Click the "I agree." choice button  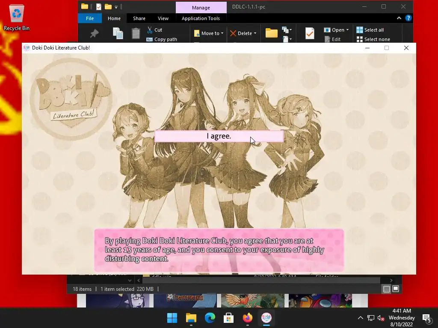(219, 136)
